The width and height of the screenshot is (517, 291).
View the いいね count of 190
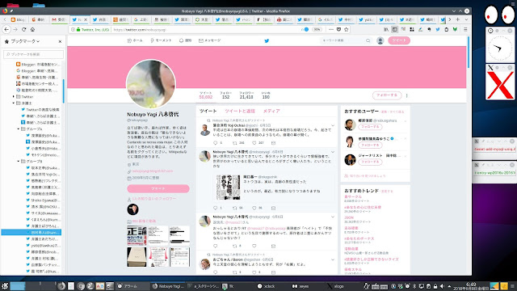click(x=266, y=95)
